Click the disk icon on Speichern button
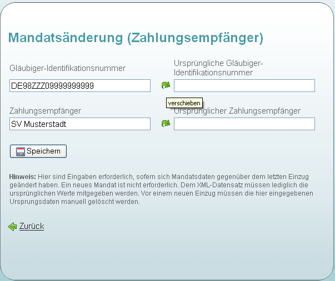The image size is (335, 281). pyautogui.click(x=21, y=151)
